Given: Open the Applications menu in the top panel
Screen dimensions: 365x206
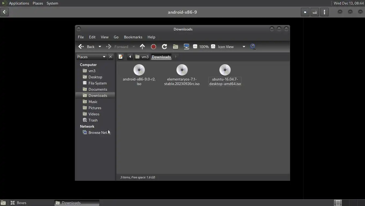Looking at the screenshot, I should [19, 3].
